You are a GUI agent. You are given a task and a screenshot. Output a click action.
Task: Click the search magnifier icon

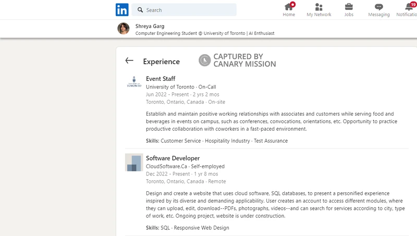click(x=140, y=10)
